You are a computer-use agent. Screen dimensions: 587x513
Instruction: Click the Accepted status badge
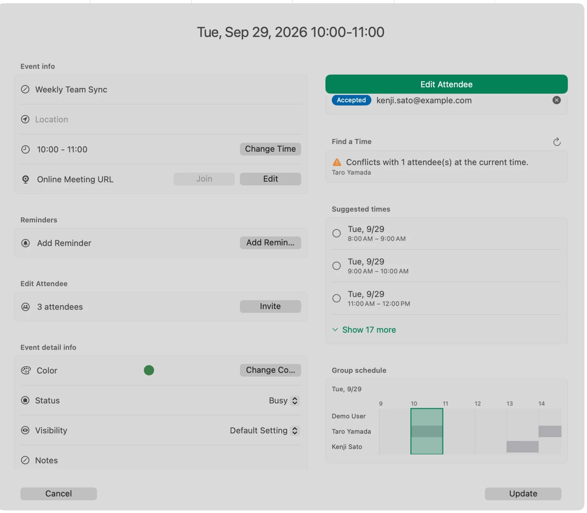[351, 100]
